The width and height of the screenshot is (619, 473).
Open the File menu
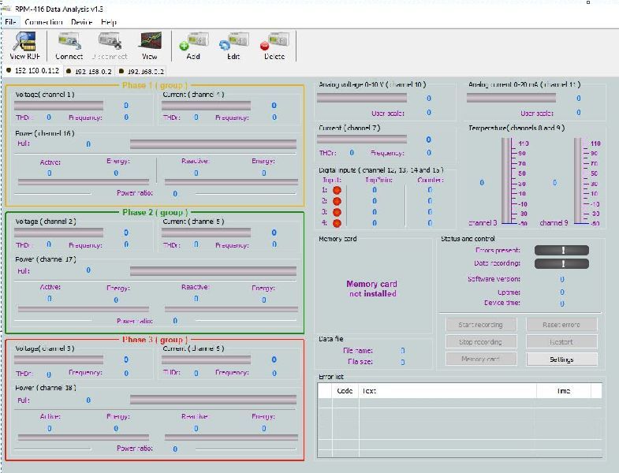coord(10,22)
